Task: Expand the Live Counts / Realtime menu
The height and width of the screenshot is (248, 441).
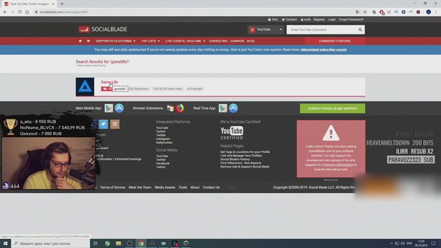Action: (185, 41)
